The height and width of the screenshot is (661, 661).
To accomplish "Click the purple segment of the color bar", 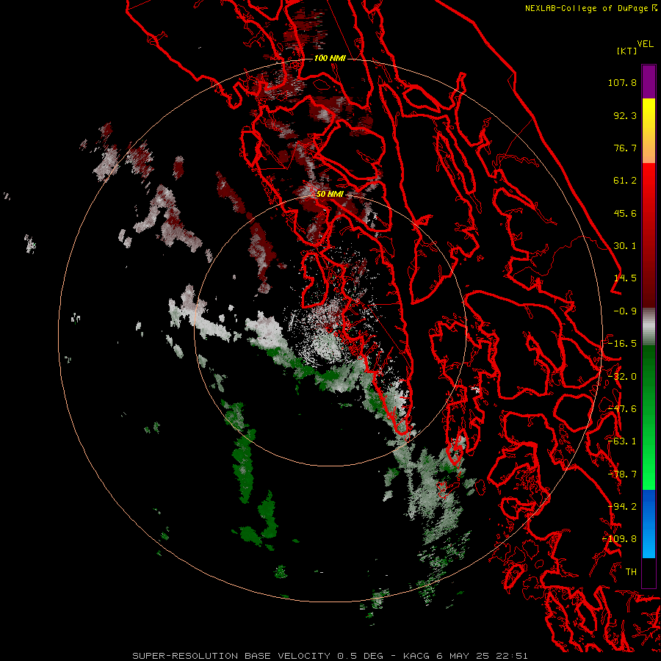I will pos(649,82).
